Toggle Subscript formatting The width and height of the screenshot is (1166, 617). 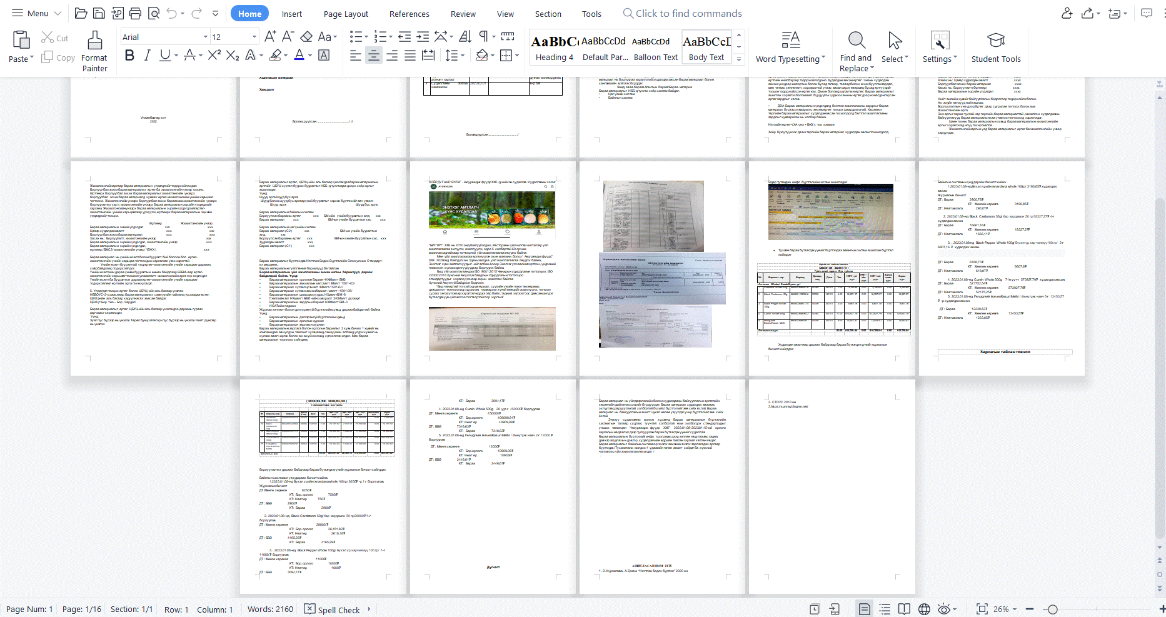click(x=233, y=55)
